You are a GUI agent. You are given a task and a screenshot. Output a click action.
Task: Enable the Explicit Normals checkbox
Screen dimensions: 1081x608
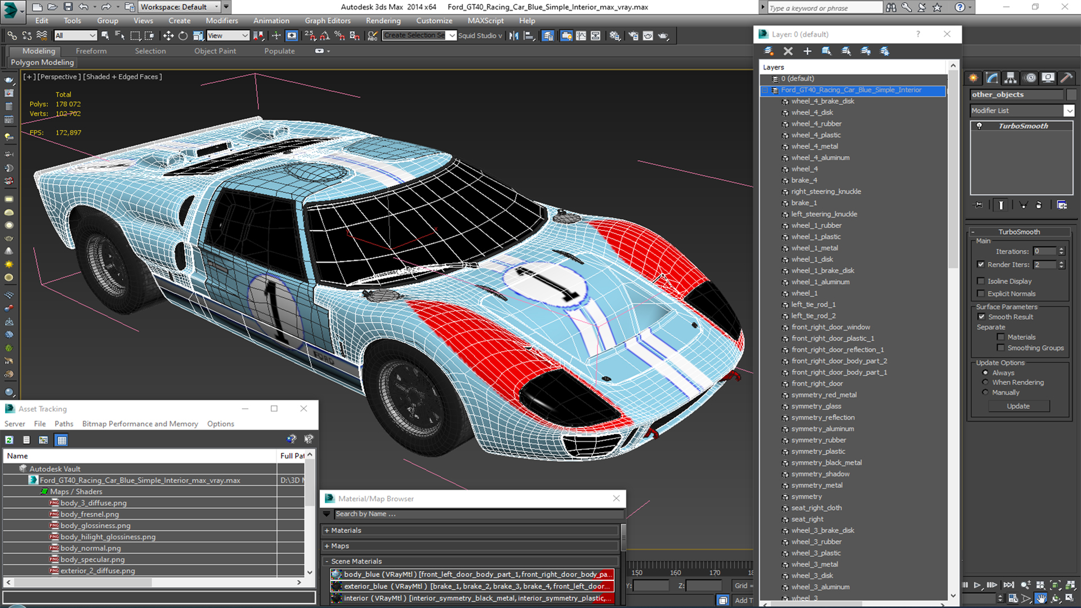coord(981,294)
